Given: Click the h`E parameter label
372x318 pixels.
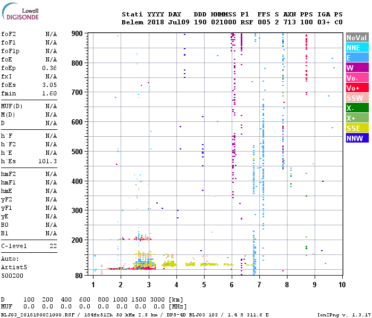Looking at the screenshot, I should (6, 153).
